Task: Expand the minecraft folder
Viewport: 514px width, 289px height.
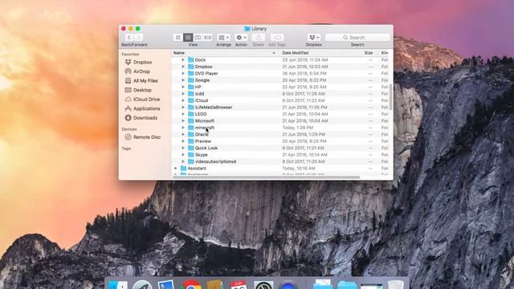Action: pyautogui.click(x=183, y=128)
